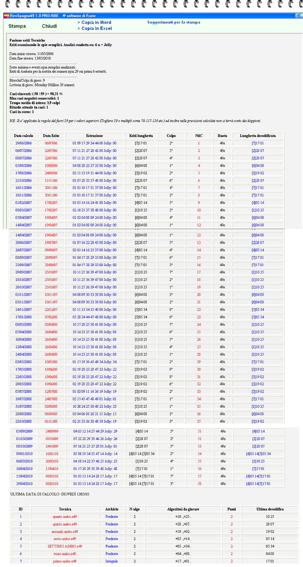303x567 pixels.
Task: Select Data calcolo cell '23/10/2008'
Action: (x=24, y=422)
